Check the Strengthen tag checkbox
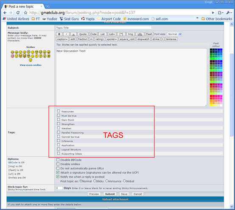 pyautogui.click(x=59, y=124)
